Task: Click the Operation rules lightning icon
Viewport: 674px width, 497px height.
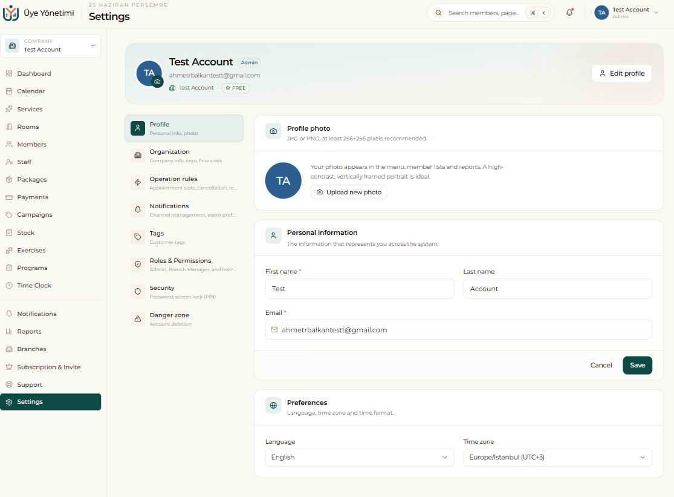Action: click(138, 182)
